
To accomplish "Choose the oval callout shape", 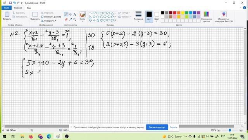I will coord(108,20).
